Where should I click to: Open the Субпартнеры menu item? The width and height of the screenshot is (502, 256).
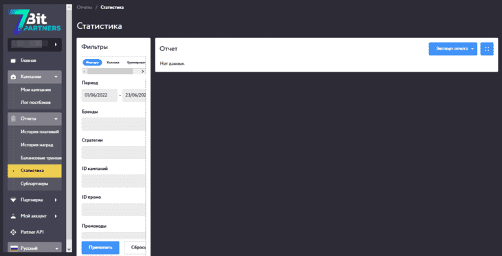coord(34,184)
